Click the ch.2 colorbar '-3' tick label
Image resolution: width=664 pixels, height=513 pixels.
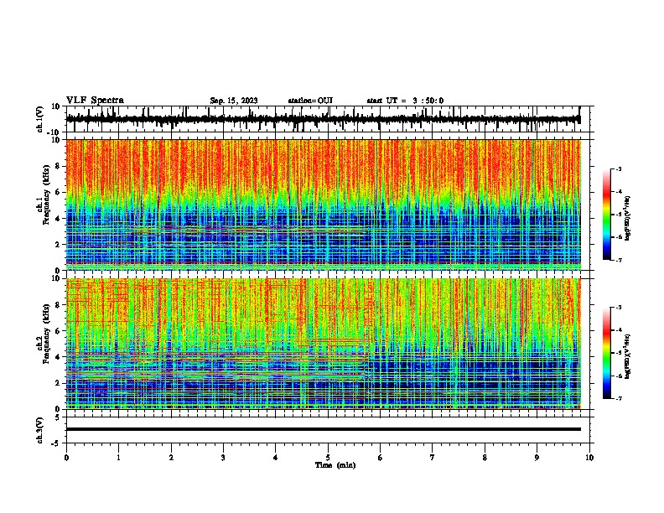point(618,308)
